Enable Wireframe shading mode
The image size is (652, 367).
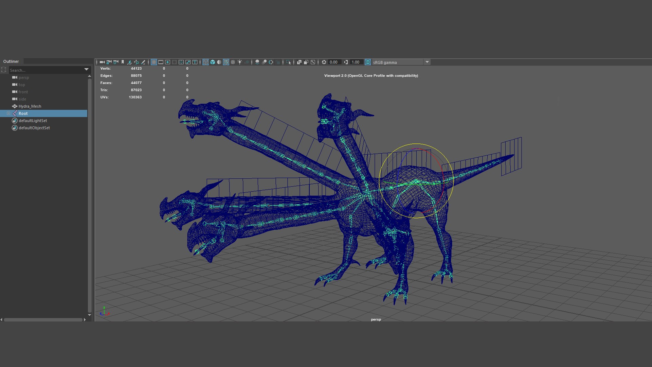[205, 62]
